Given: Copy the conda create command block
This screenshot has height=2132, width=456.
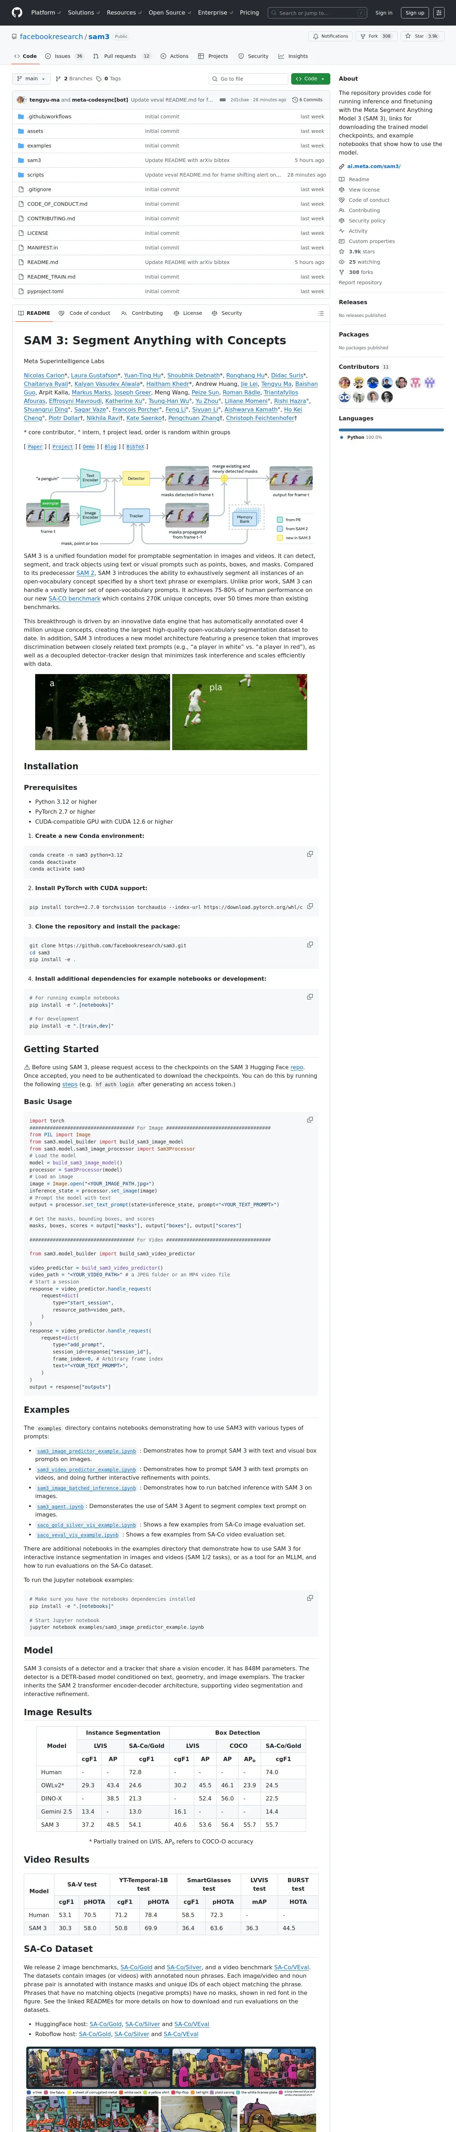Looking at the screenshot, I should pos(310,854).
